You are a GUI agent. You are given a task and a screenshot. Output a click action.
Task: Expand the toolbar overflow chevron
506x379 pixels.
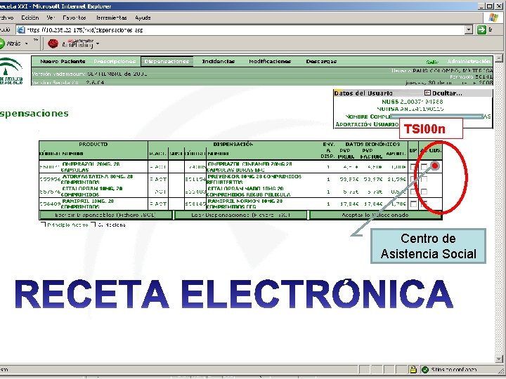[x=36, y=41]
